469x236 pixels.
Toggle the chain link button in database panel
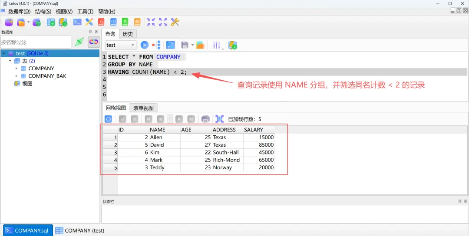[94, 42]
